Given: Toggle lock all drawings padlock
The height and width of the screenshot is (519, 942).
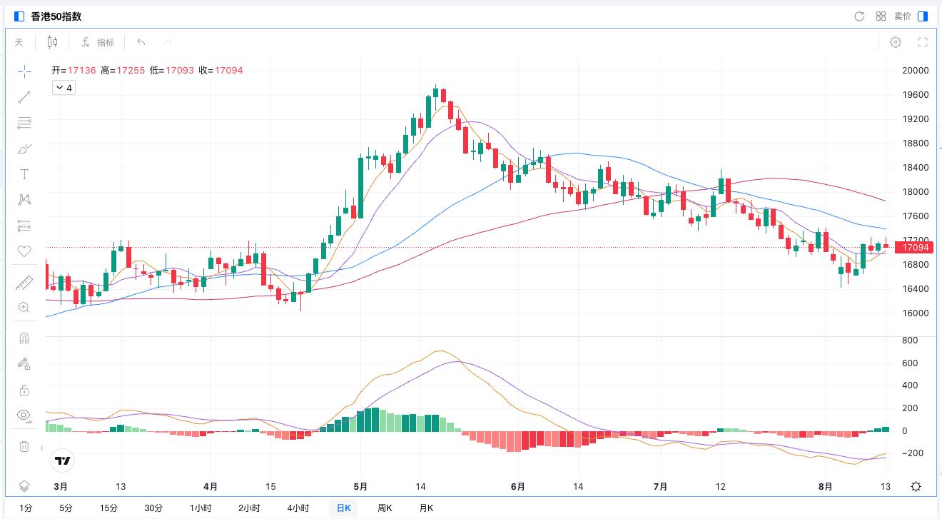Looking at the screenshot, I should coord(24,390).
